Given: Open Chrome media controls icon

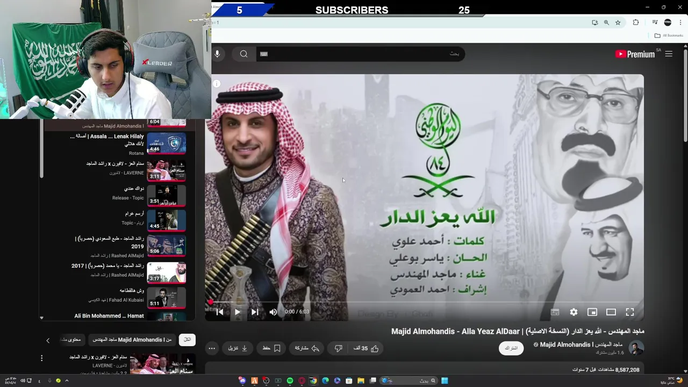Looking at the screenshot, I should (x=655, y=23).
